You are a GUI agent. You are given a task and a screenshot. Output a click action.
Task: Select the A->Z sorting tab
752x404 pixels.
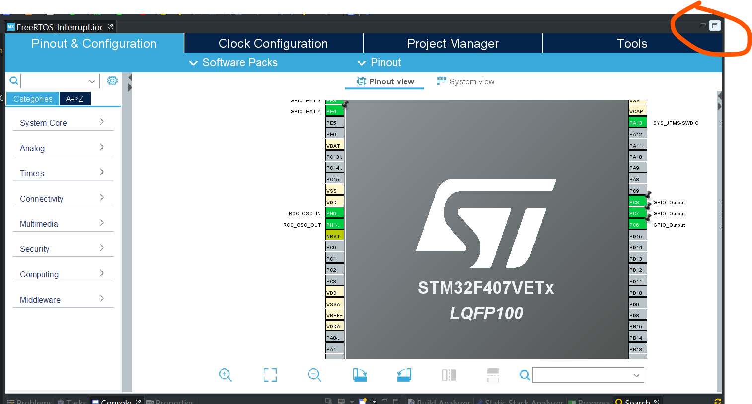click(75, 99)
